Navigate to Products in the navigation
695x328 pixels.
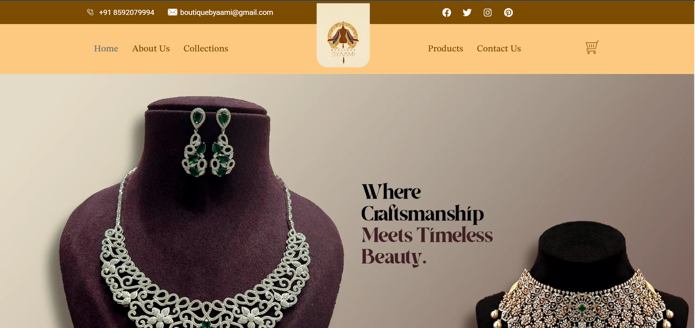point(445,49)
